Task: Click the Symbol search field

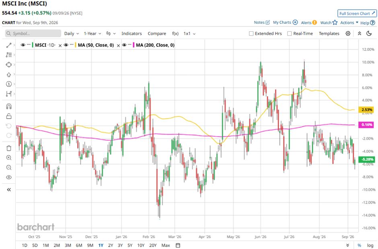Action: pos(33,33)
